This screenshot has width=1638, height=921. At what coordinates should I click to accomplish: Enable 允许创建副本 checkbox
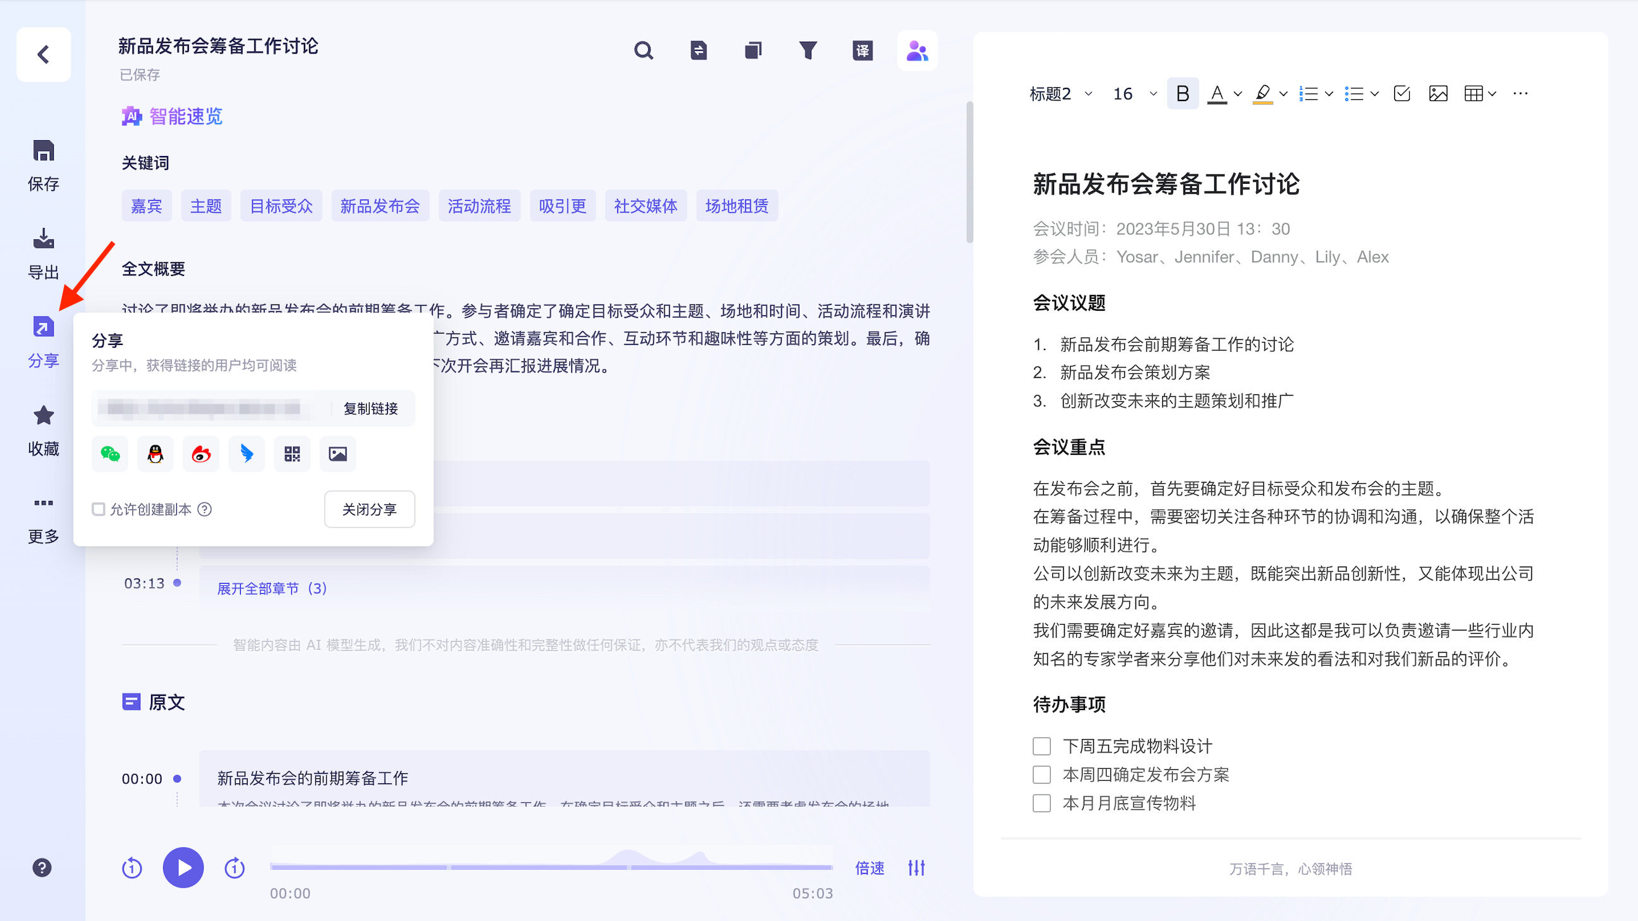(99, 509)
